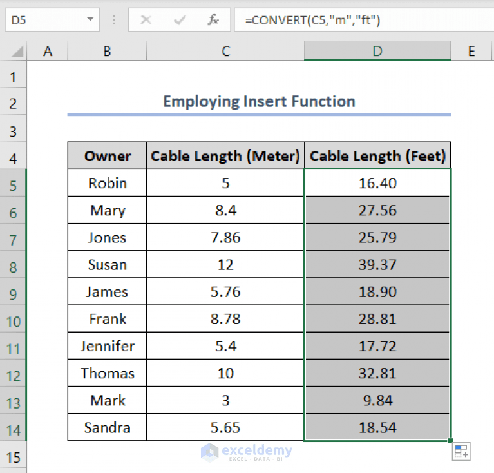Click the cell containing 'Thomas'
494x473 pixels.
pos(107,373)
